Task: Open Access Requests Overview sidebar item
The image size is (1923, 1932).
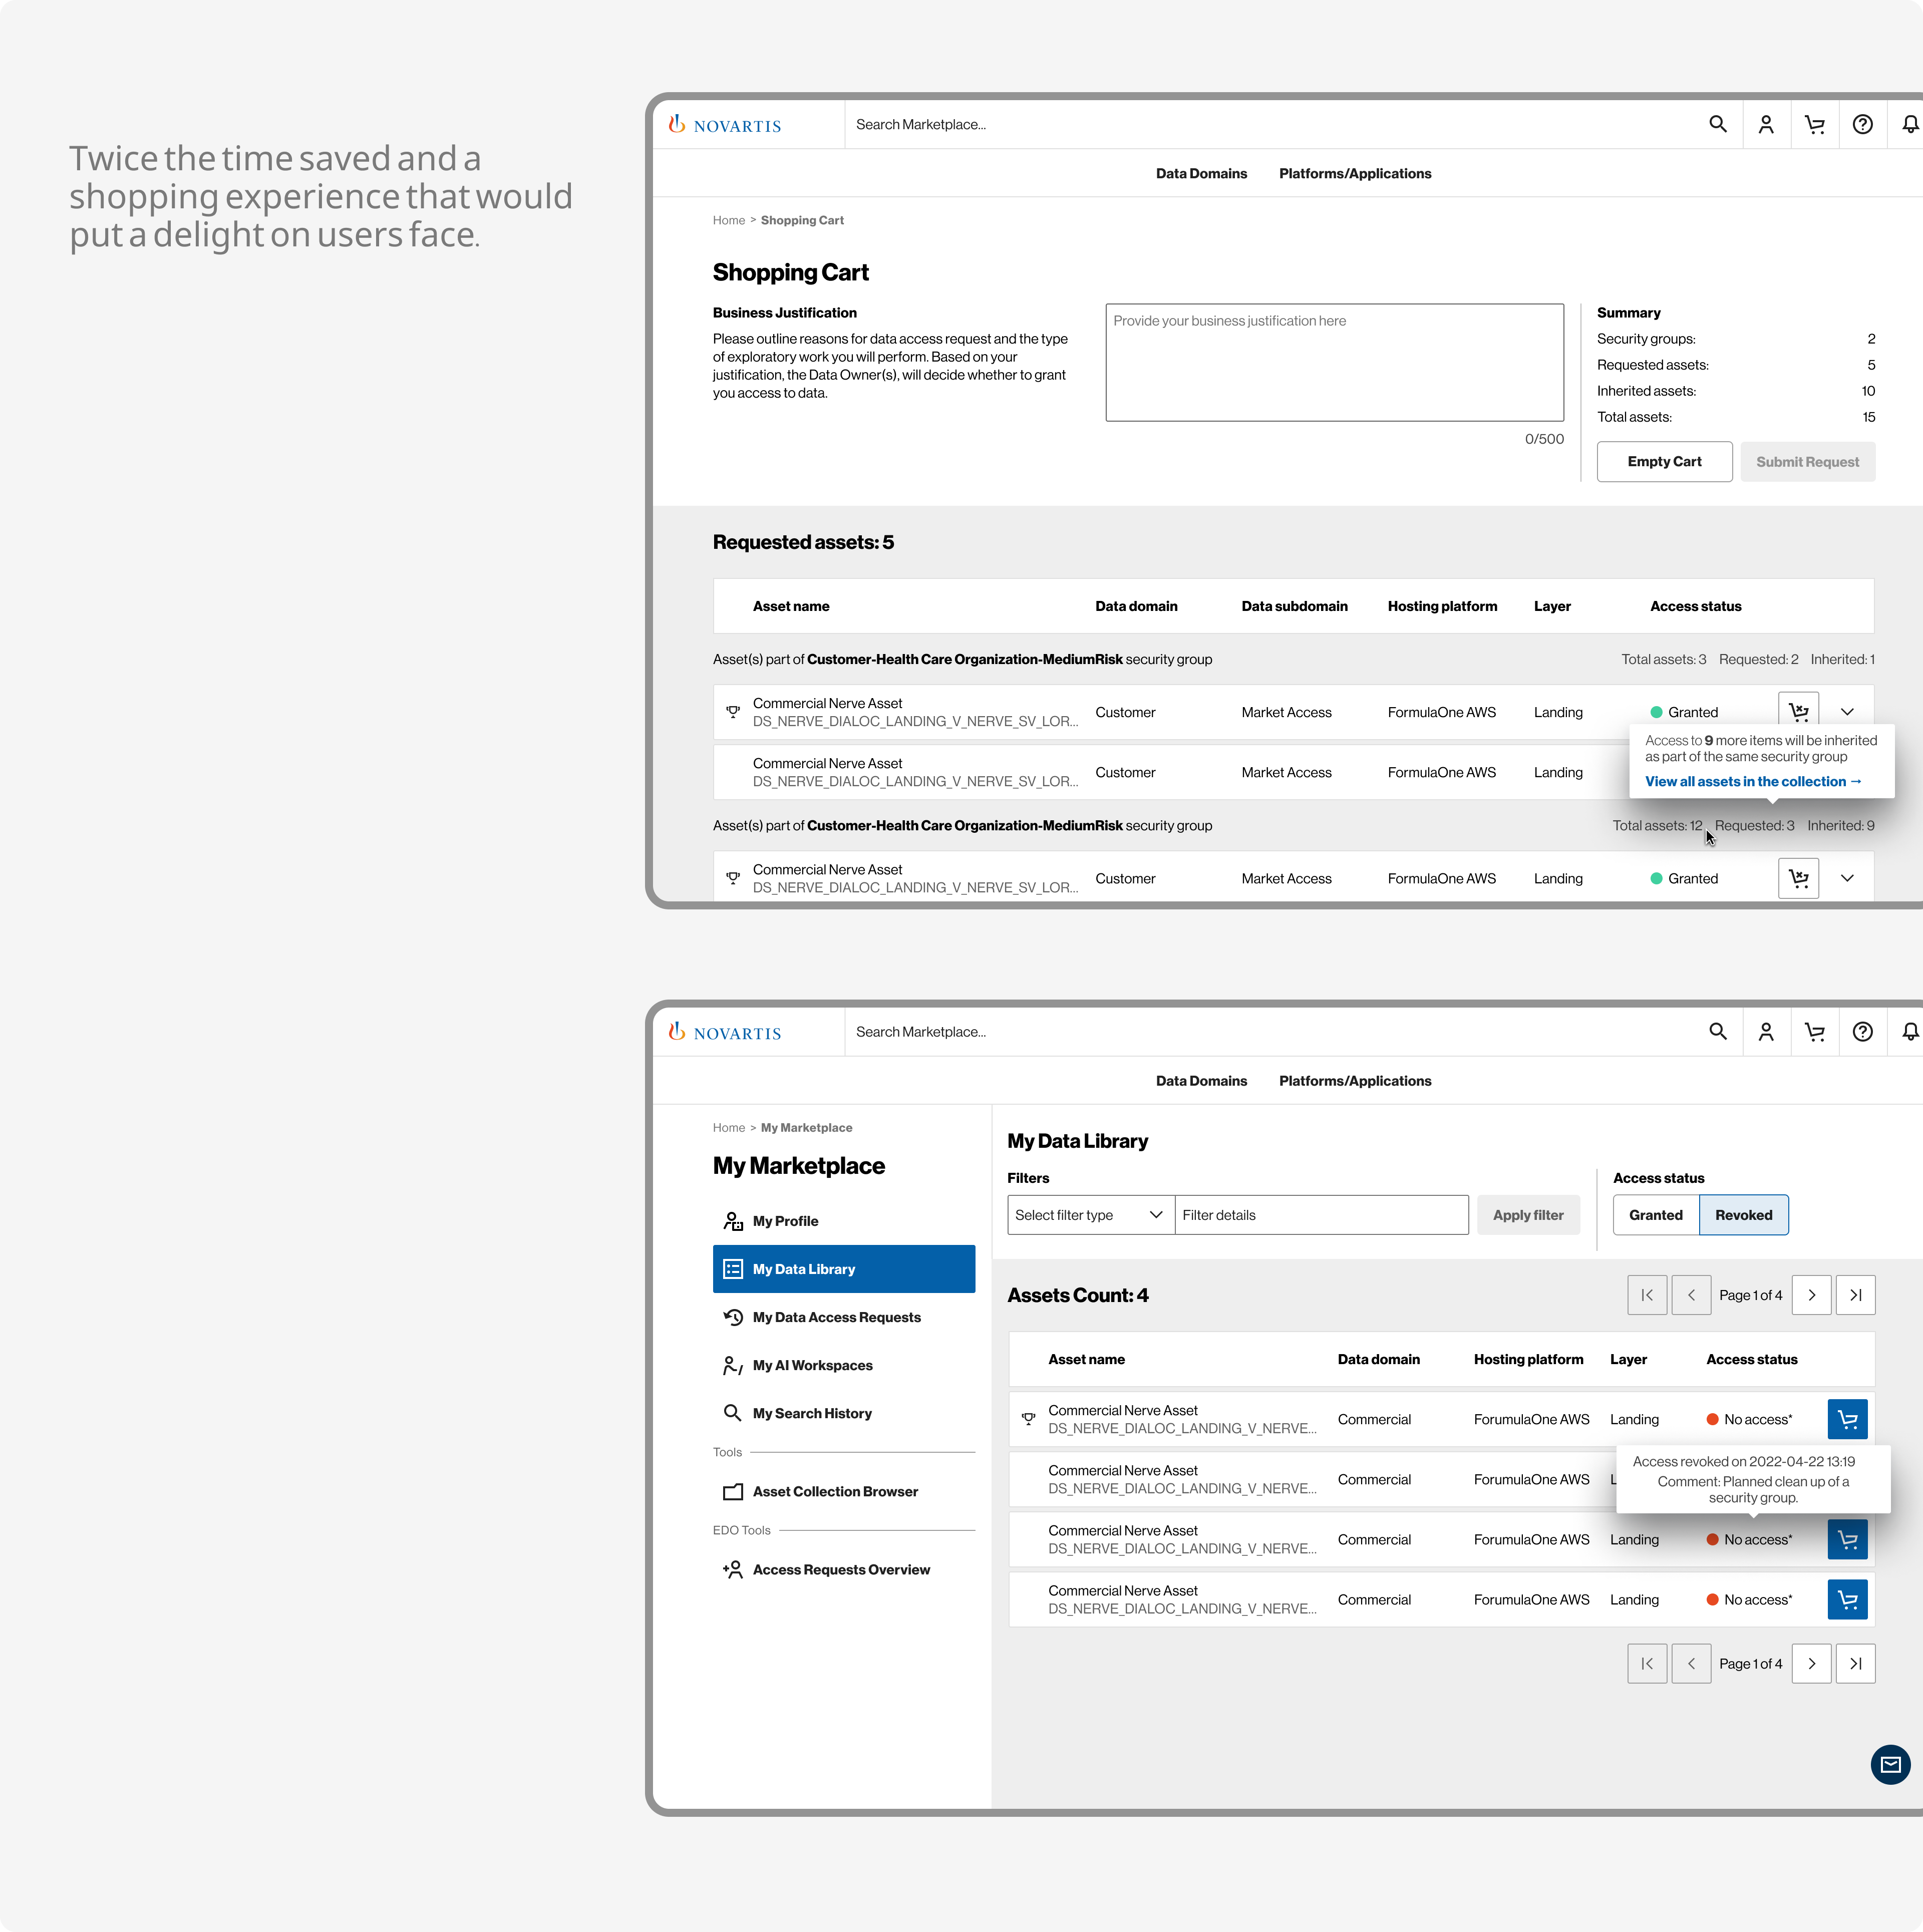Action: click(x=843, y=1569)
